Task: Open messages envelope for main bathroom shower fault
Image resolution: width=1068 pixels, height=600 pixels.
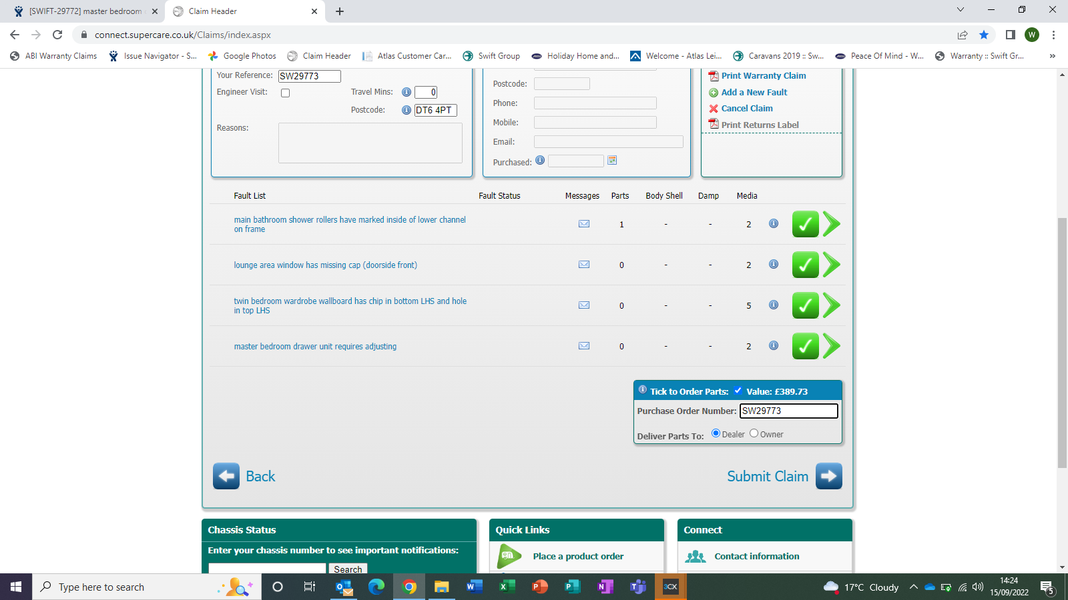Action: pos(584,224)
